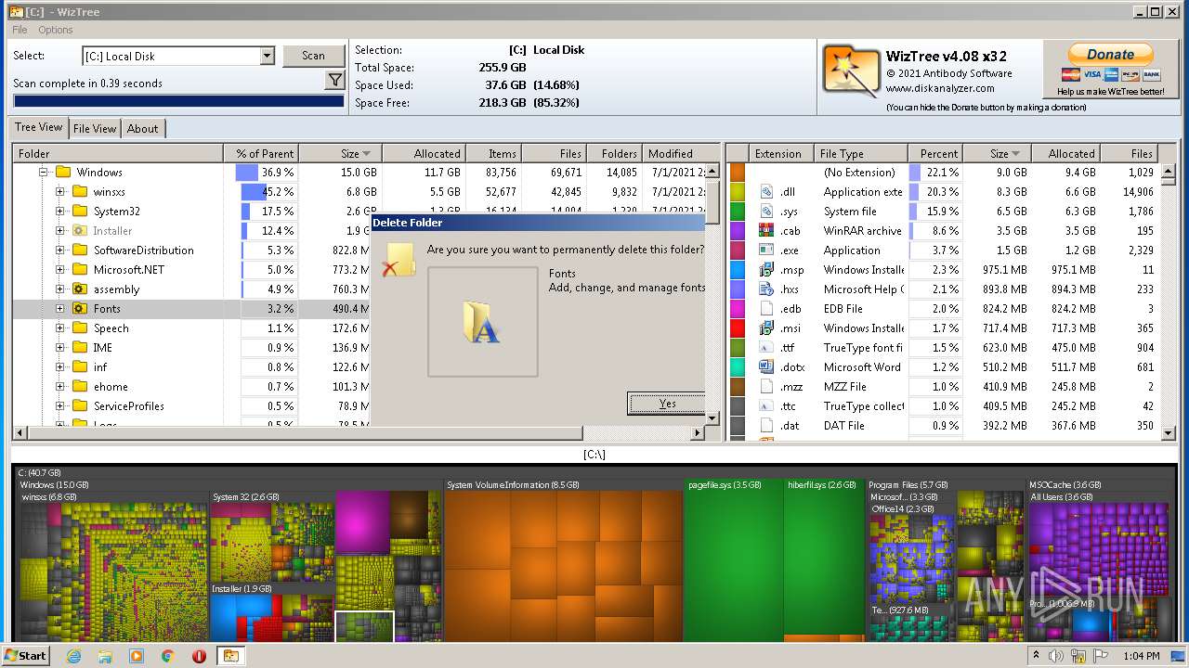Viewport: 1189px width, 668px height.
Task: Open Chrome from the taskbar
Action: tap(167, 655)
